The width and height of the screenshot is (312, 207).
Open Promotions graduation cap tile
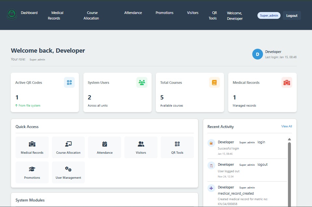[32, 172]
